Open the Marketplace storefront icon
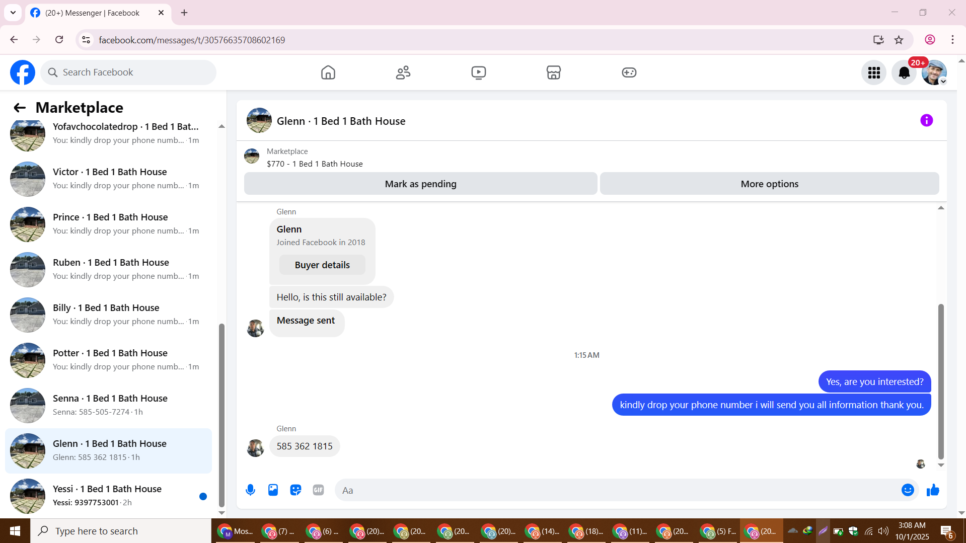This screenshot has width=966, height=543. pos(554,72)
